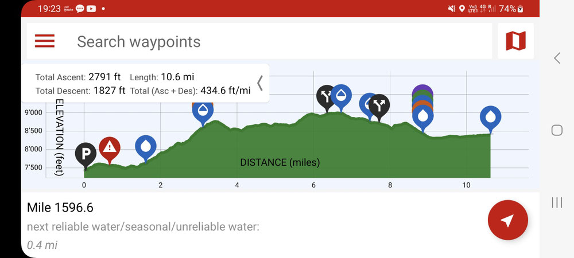Tap the parking waypoint marker at mile 0
The image size is (574, 258).
(x=86, y=154)
